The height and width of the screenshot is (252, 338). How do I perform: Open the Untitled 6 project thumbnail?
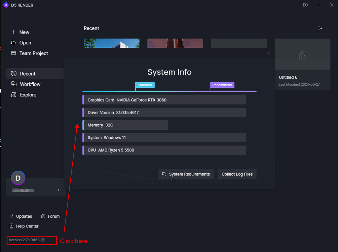point(302,54)
